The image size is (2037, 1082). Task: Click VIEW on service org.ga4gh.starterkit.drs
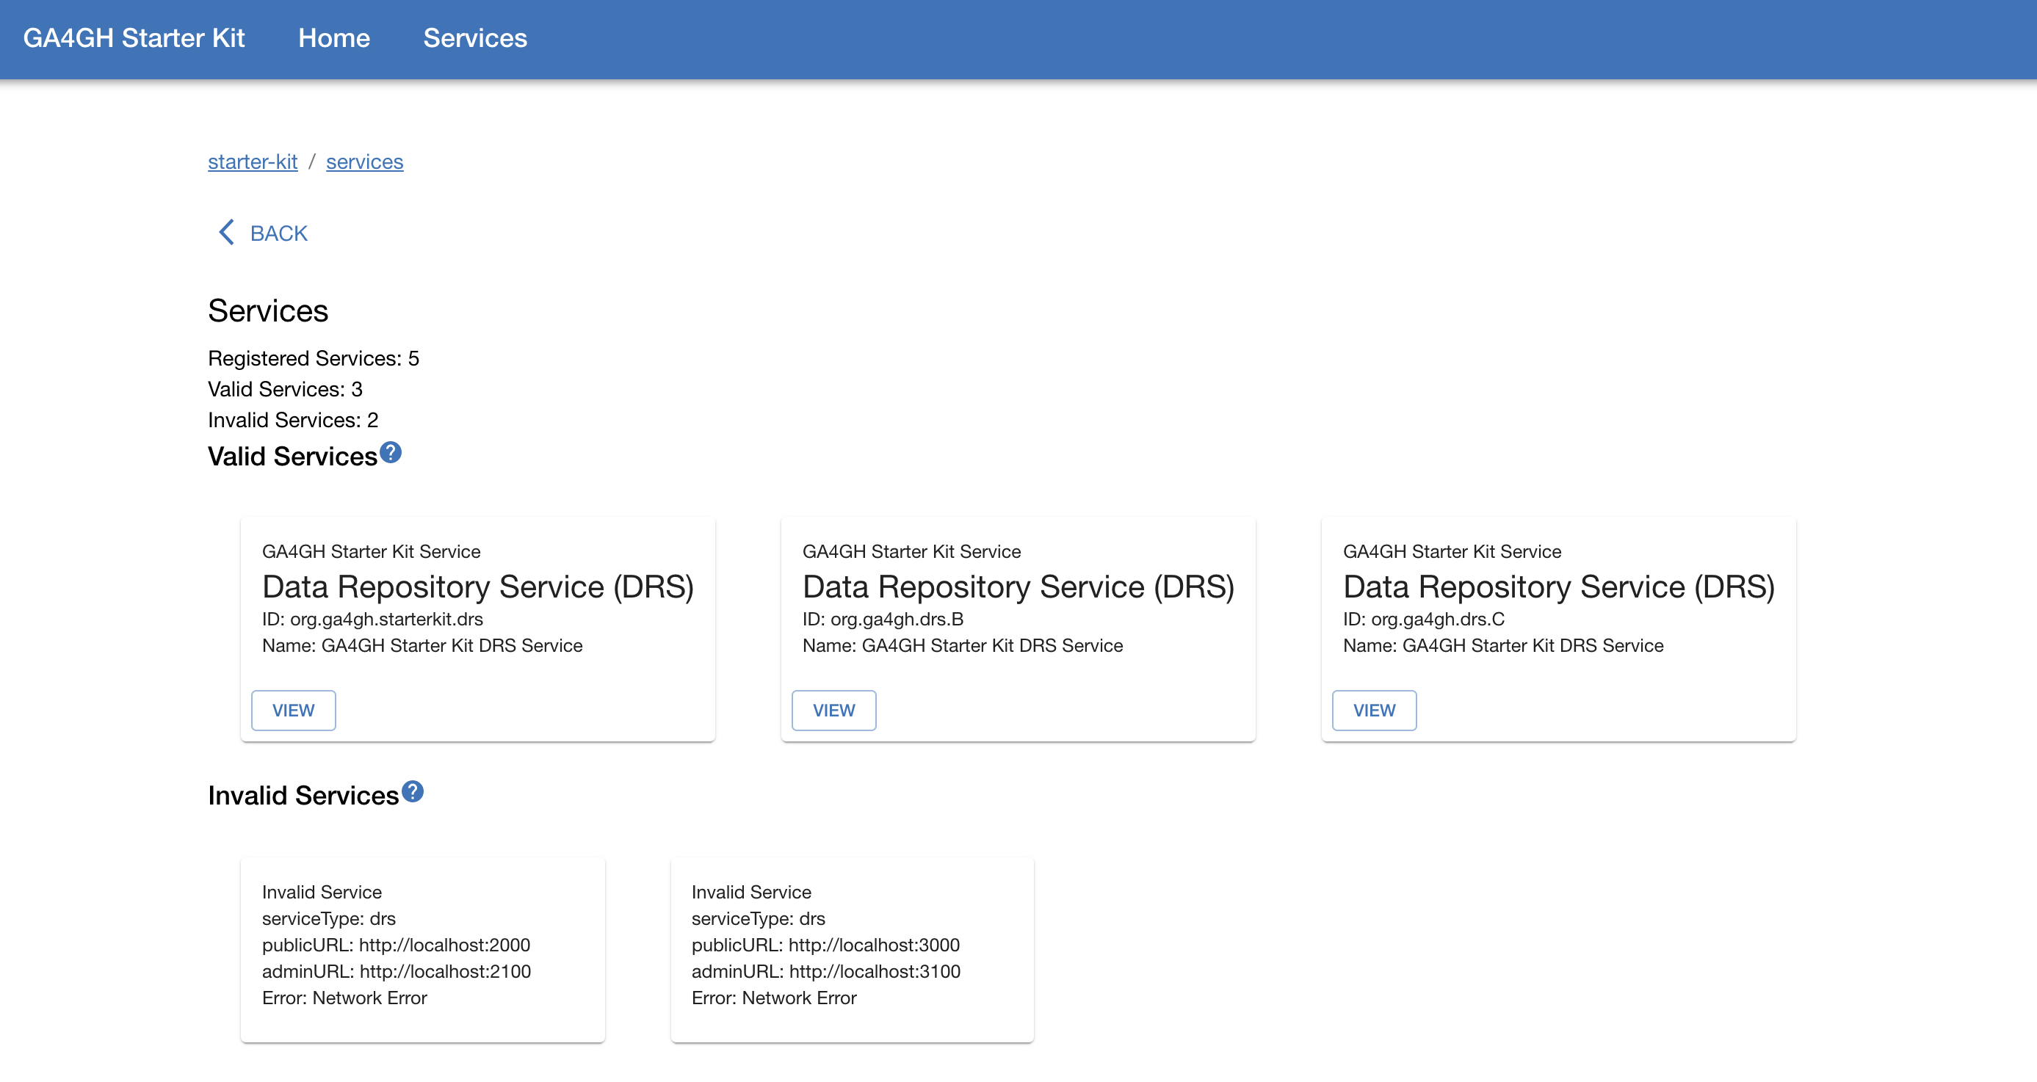coord(292,710)
